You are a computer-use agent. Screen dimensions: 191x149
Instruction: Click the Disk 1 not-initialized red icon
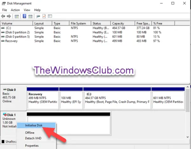click(5, 115)
